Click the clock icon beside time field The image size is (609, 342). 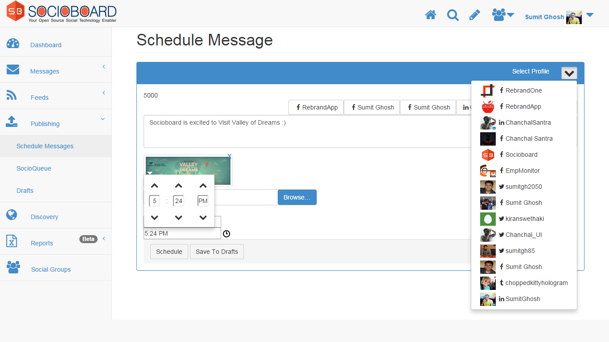point(226,234)
